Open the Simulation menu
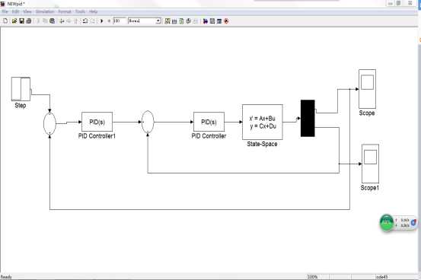 tap(45, 11)
